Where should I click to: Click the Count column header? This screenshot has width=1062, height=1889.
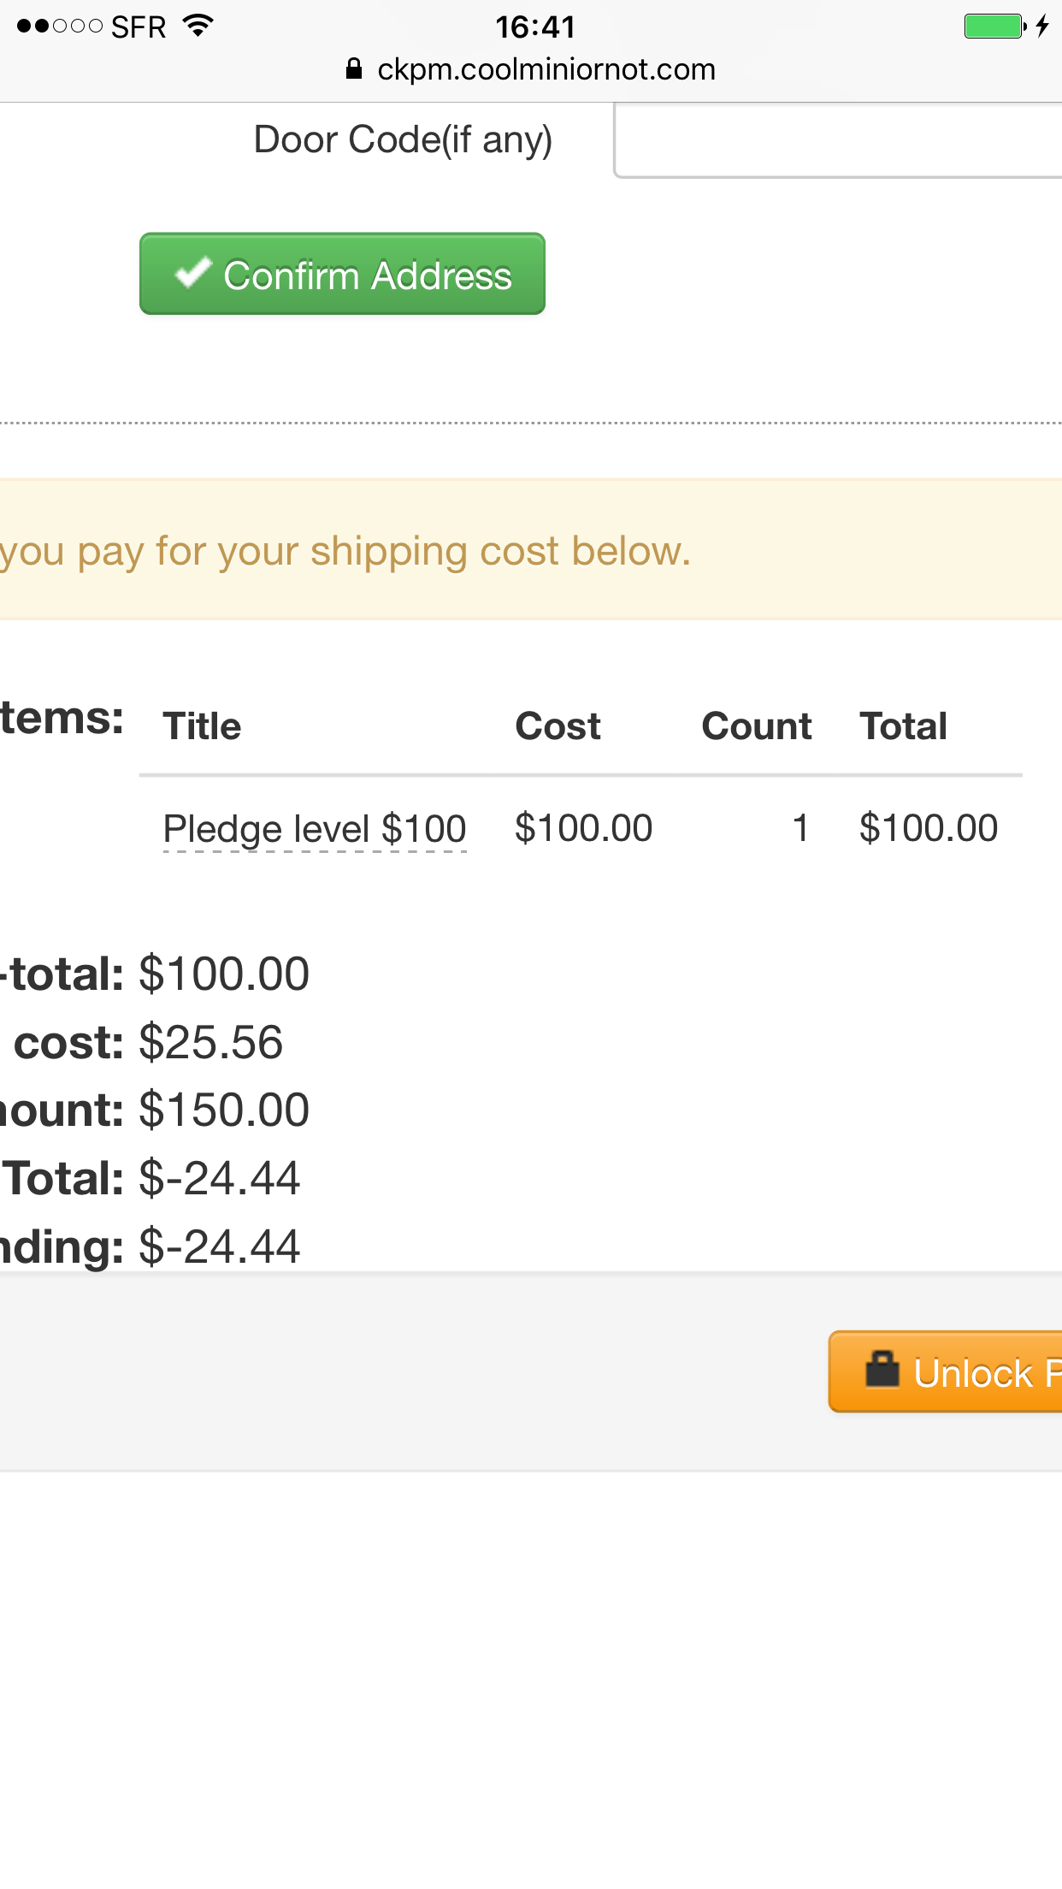757,726
